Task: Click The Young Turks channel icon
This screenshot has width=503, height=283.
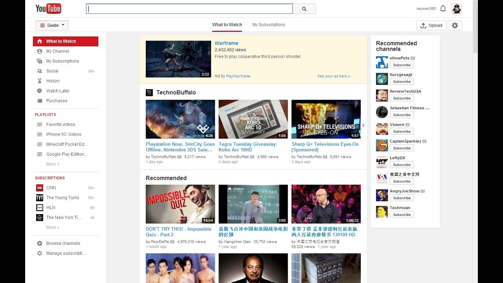Action: pyautogui.click(x=40, y=198)
